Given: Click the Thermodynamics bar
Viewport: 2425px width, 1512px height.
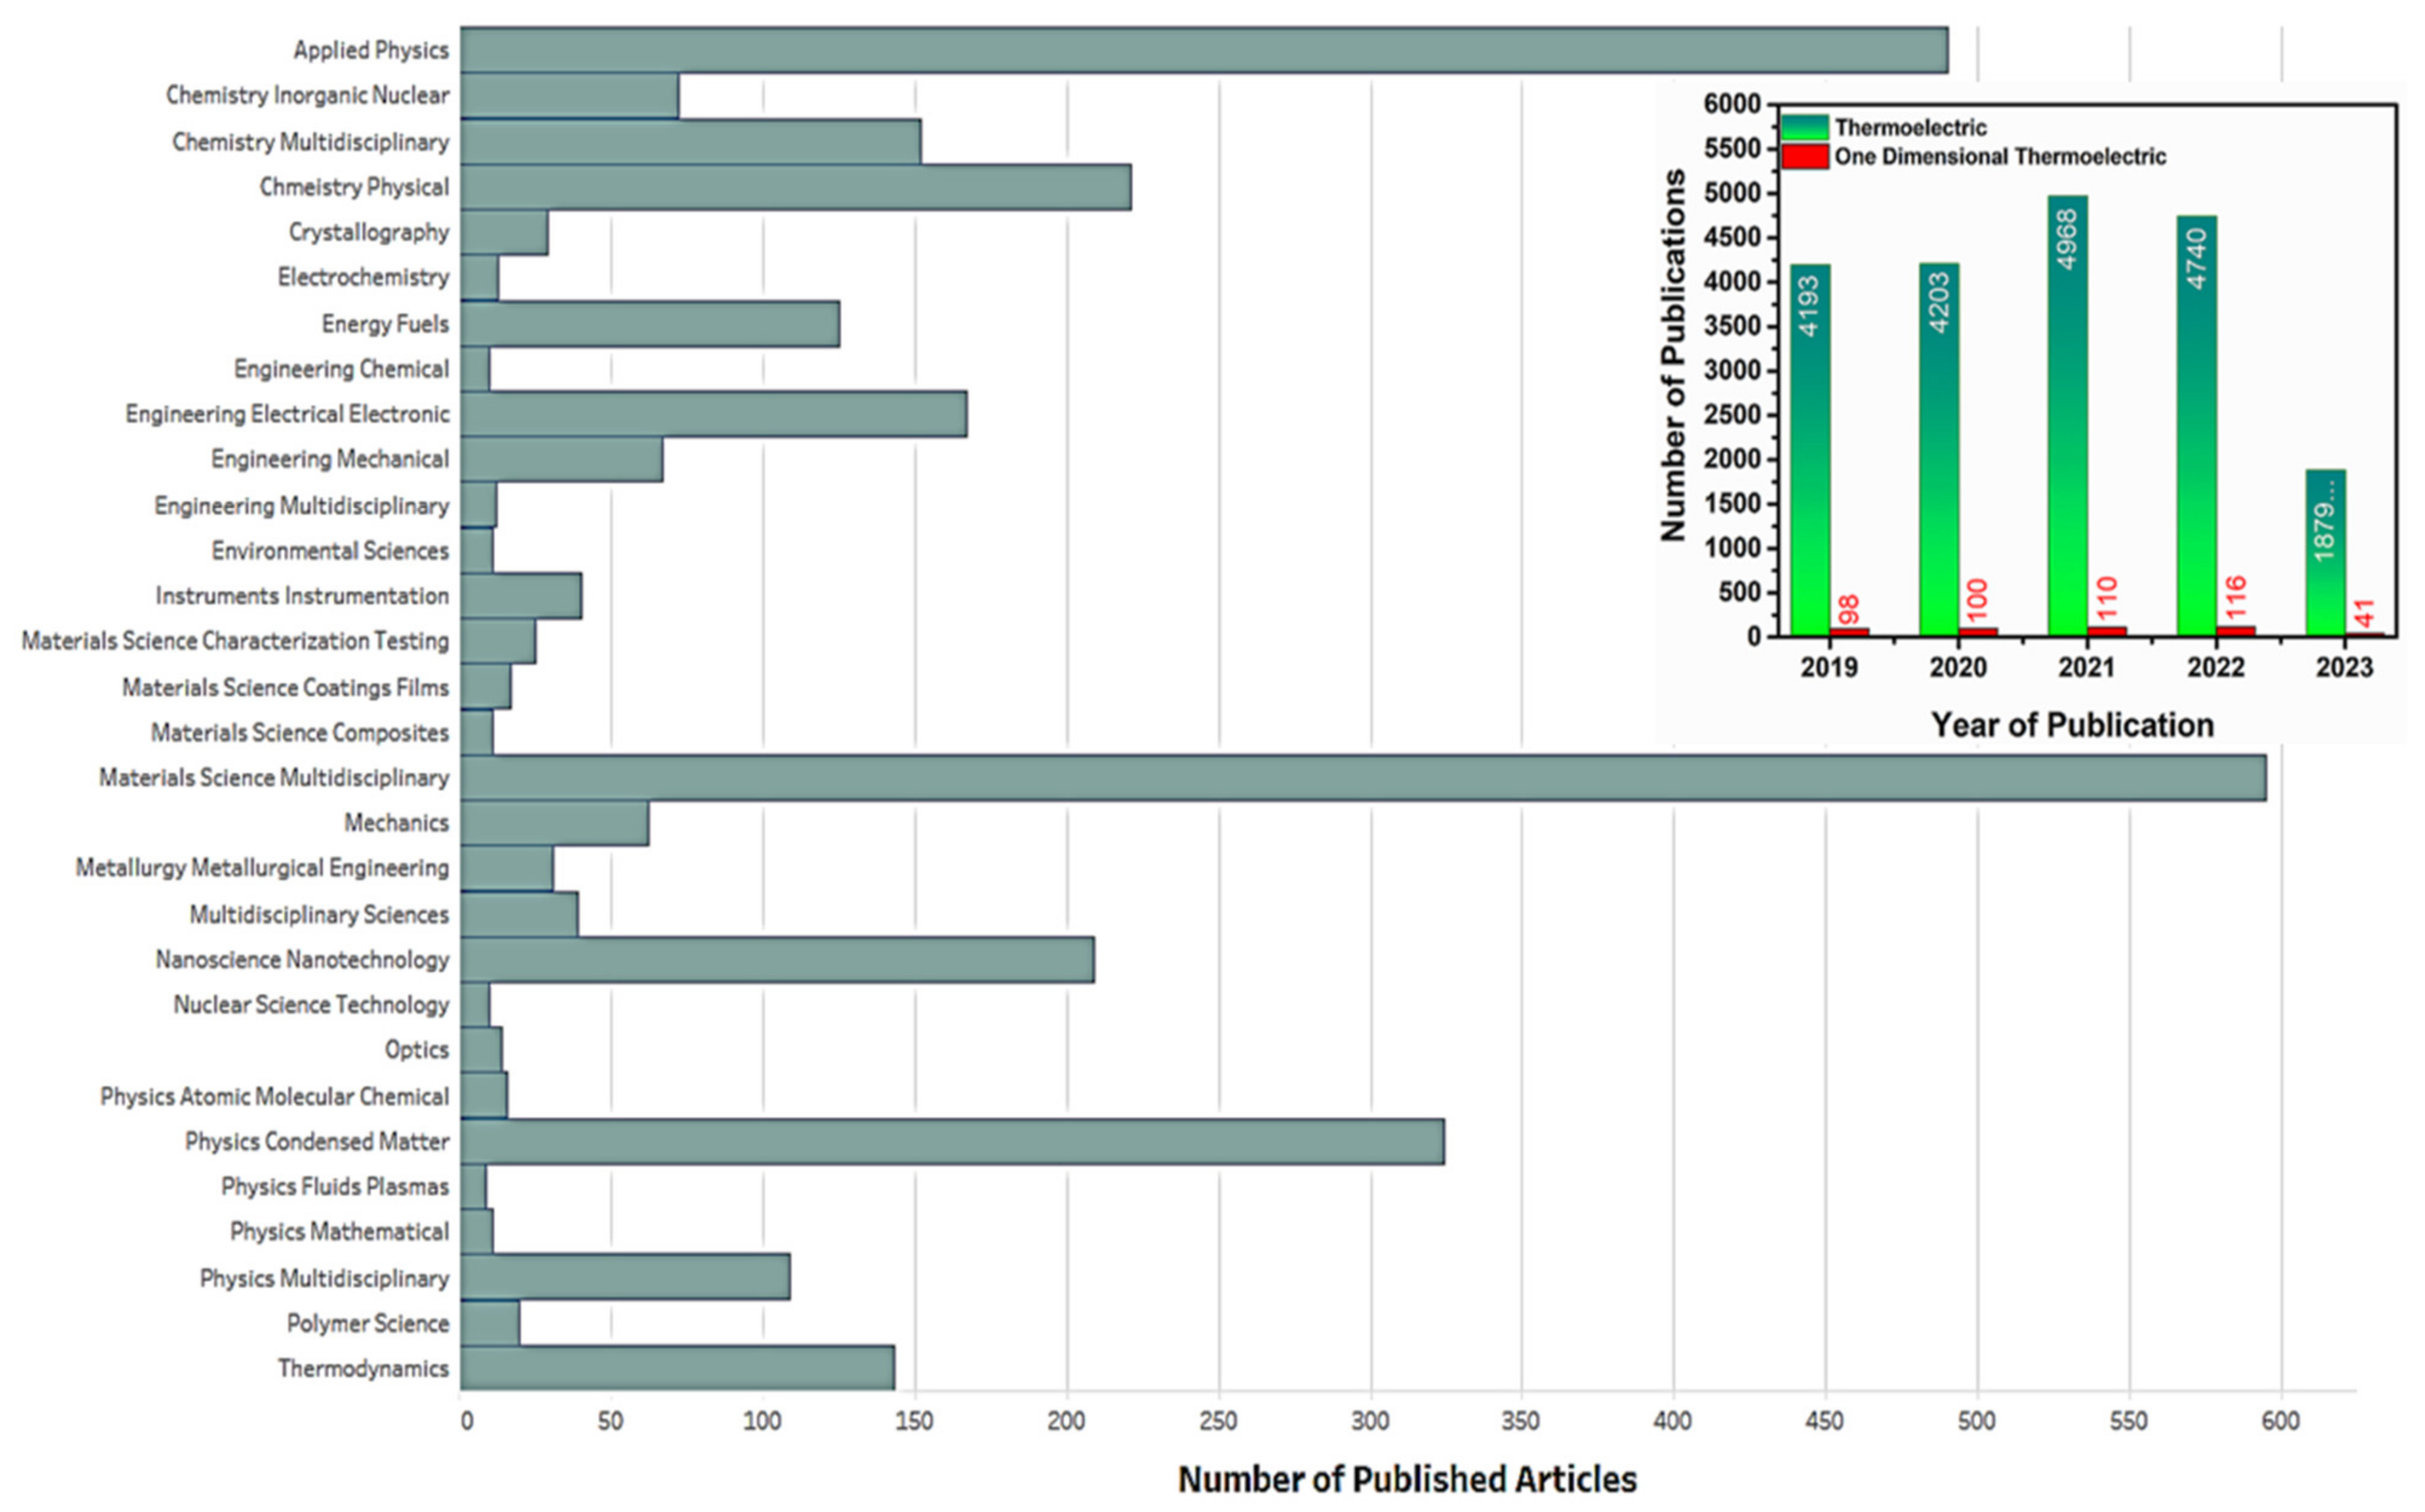Looking at the screenshot, I should click(677, 1368).
